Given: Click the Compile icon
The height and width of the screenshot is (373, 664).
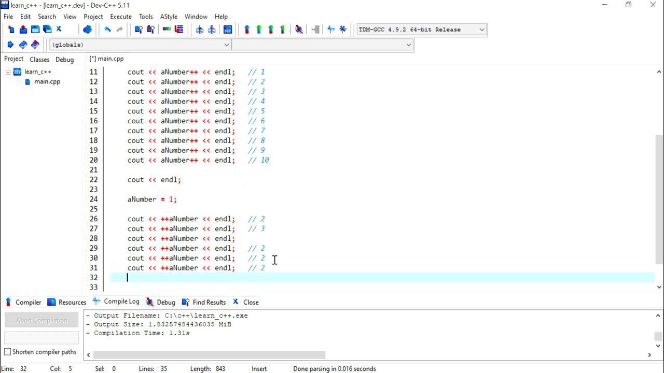Looking at the screenshot, I should [247, 30].
